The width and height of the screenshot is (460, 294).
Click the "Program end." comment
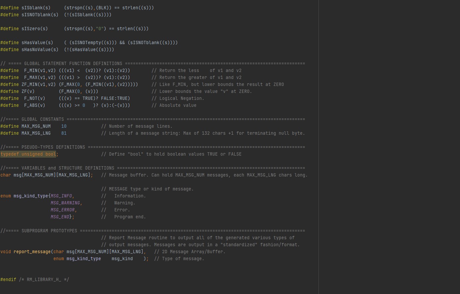[124, 217]
